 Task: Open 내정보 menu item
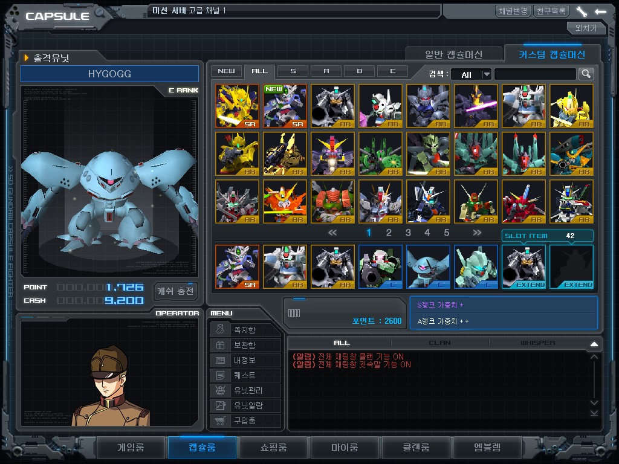245,360
